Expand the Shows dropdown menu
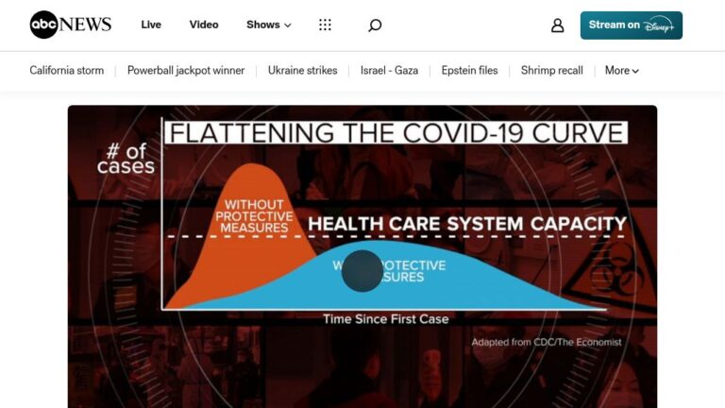Viewport: 725px width, 408px height. pyautogui.click(x=269, y=25)
